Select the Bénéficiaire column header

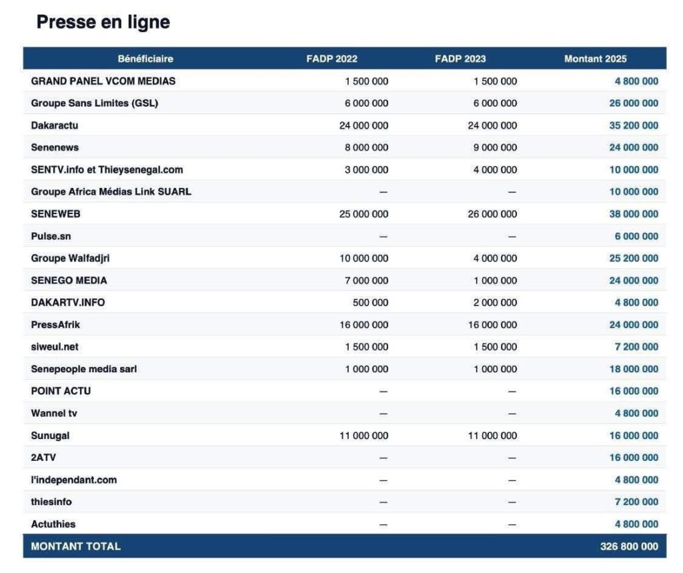coord(145,59)
